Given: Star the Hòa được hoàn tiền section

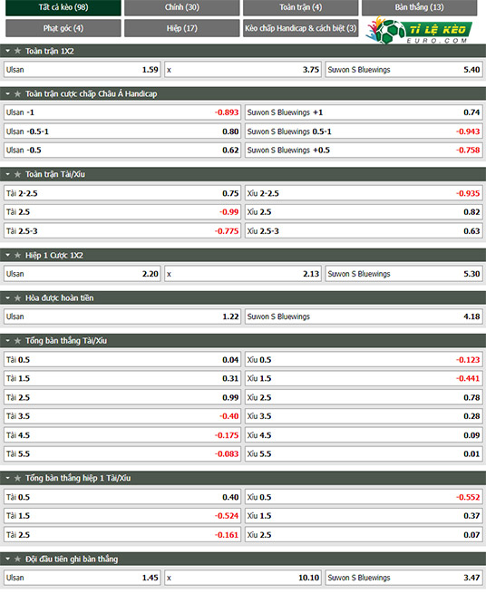Looking at the screenshot, I should click(17, 298).
